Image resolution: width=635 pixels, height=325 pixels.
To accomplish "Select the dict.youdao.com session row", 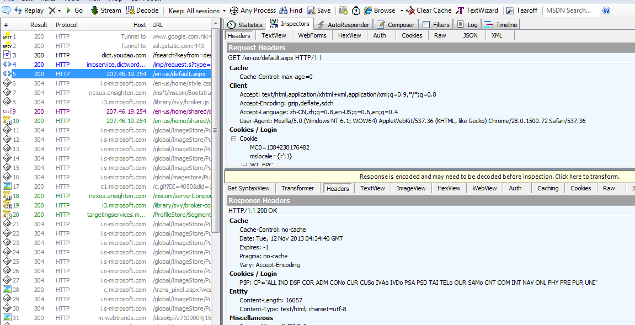I will [106, 55].
